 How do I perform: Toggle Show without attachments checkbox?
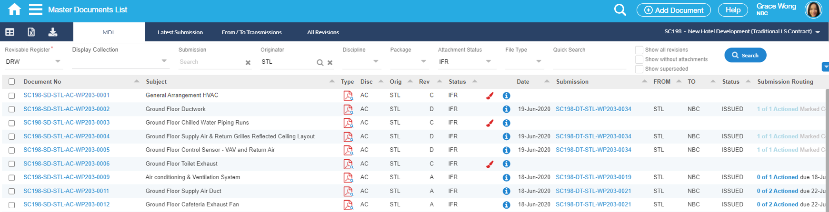pyautogui.click(x=639, y=59)
